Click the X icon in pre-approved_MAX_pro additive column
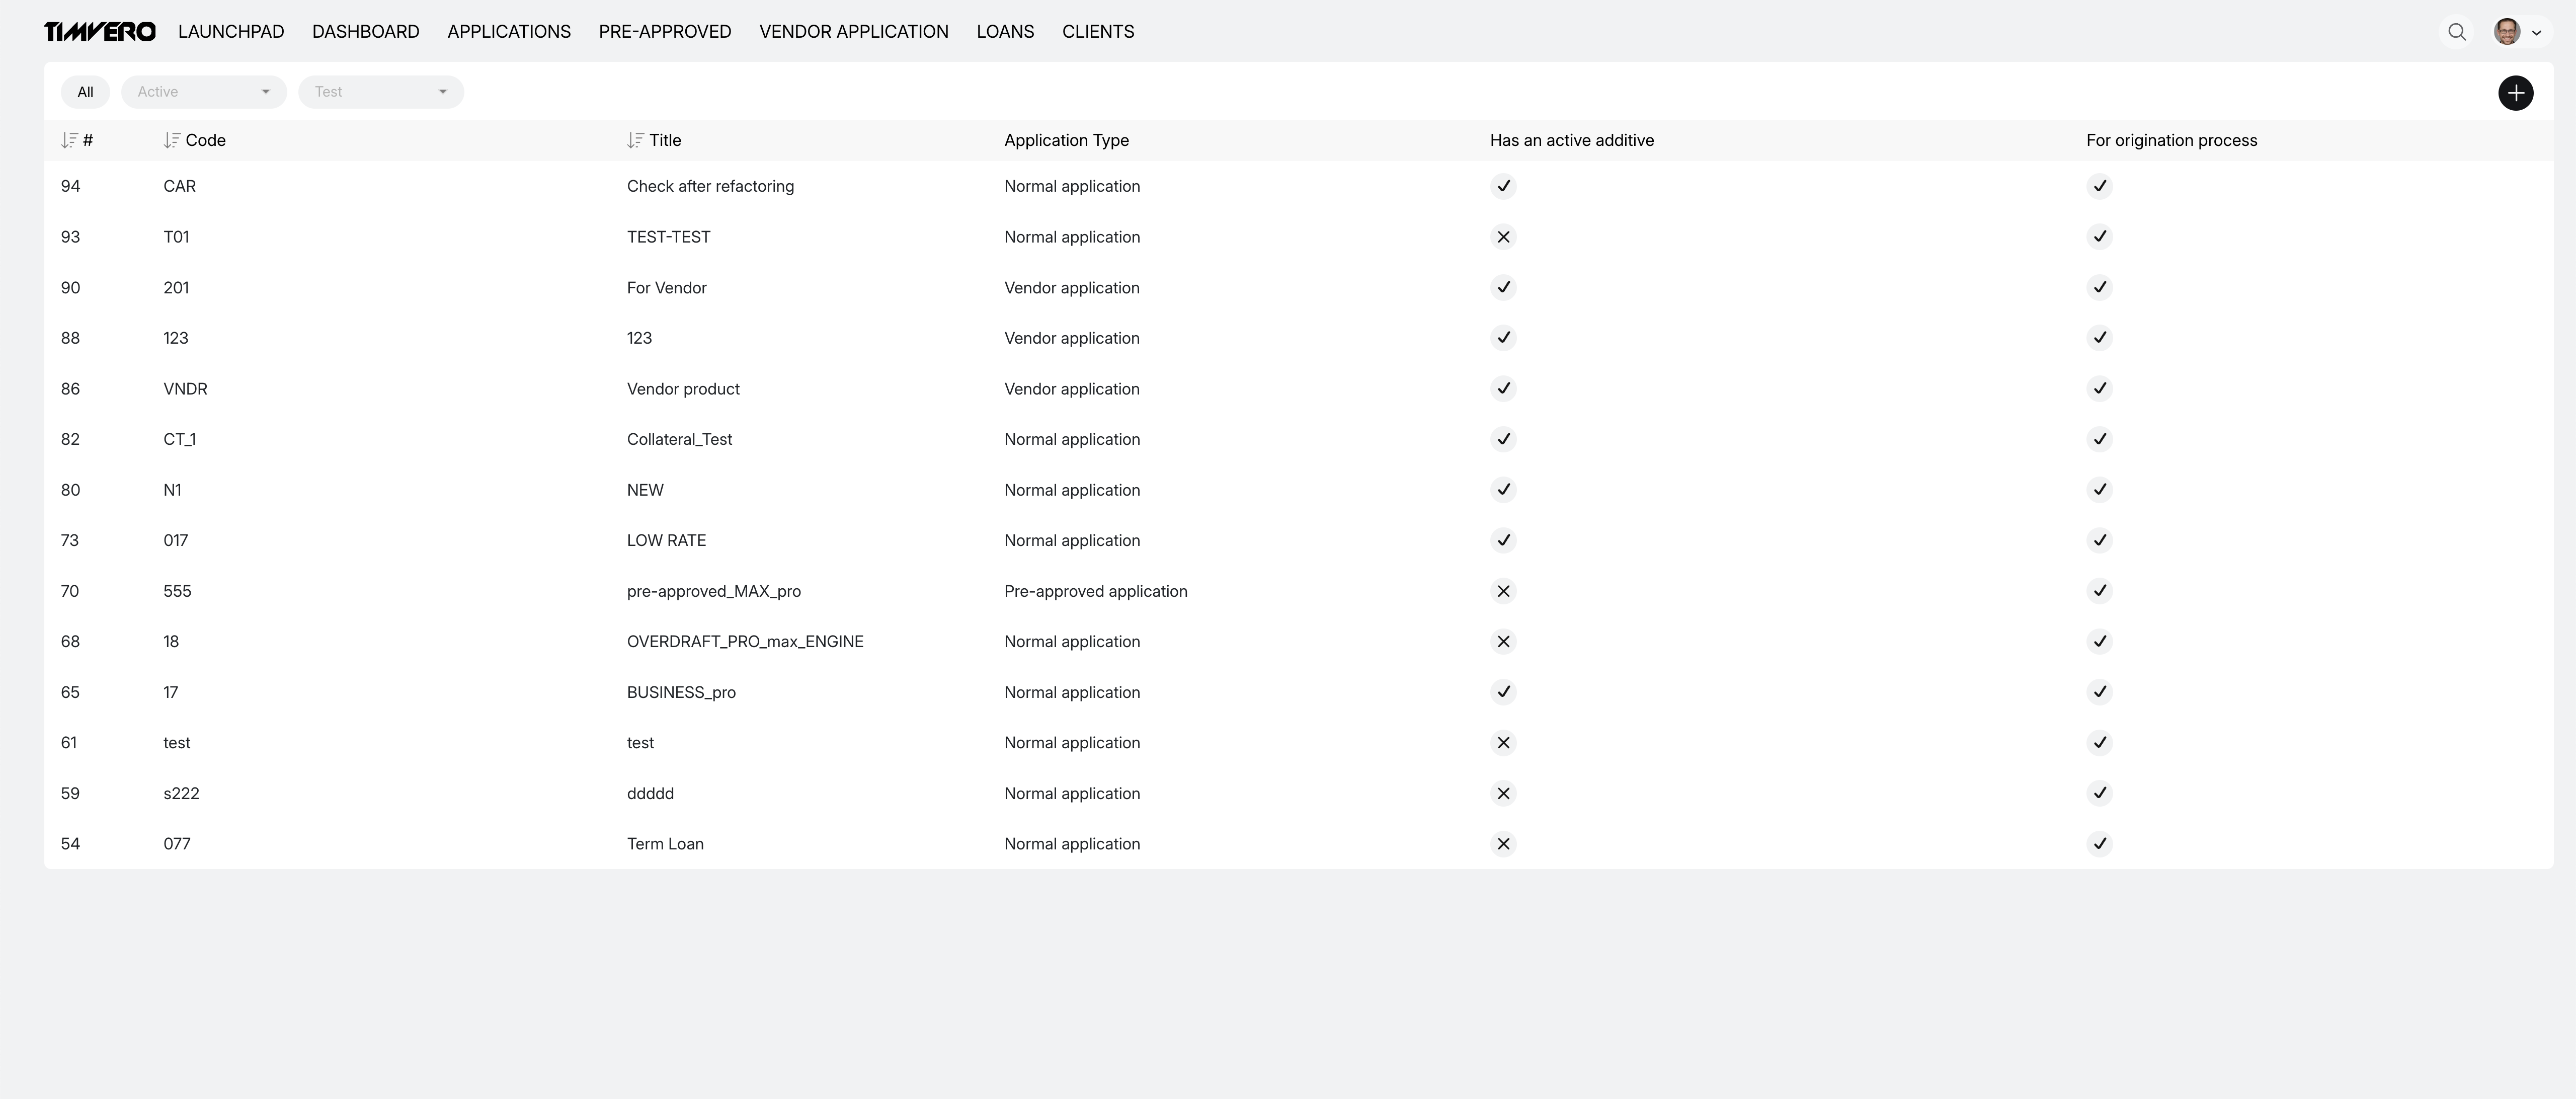Screen dimensions: 2576x1099 [x=1503, y=591]
